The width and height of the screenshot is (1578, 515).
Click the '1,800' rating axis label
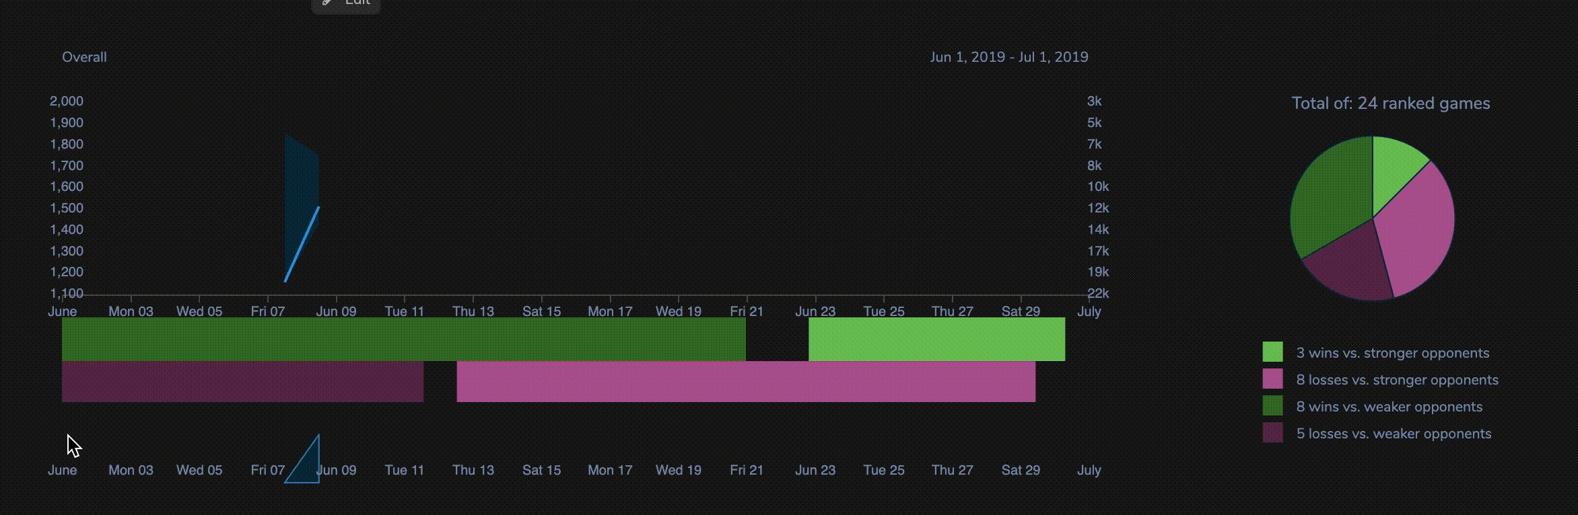coord(67,144)
